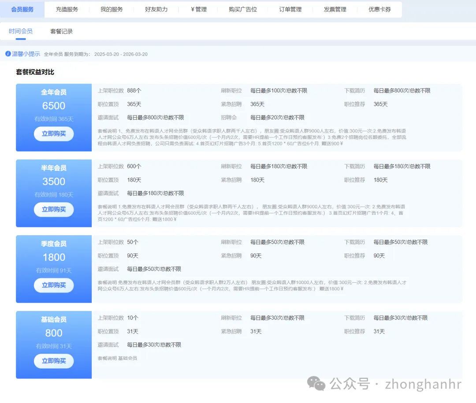Click the 温馨小提示 info icon
This screenshot has height=403, width=476.
tap(8, 54)
